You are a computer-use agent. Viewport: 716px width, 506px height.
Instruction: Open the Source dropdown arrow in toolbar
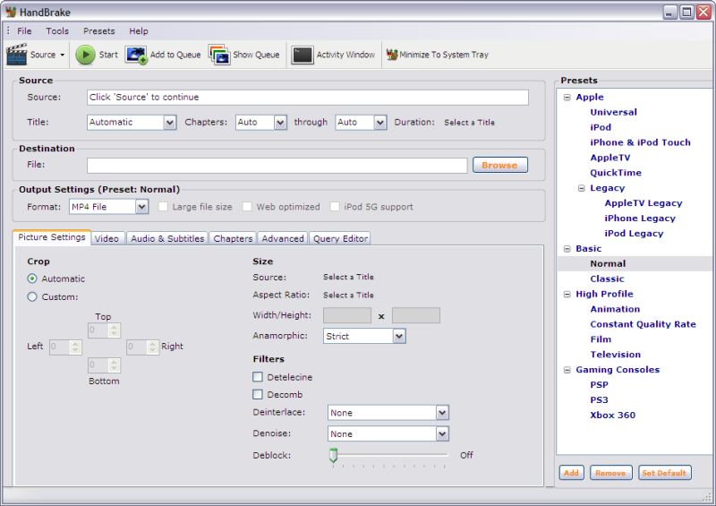pyautogui.click(x=62, y=55)
